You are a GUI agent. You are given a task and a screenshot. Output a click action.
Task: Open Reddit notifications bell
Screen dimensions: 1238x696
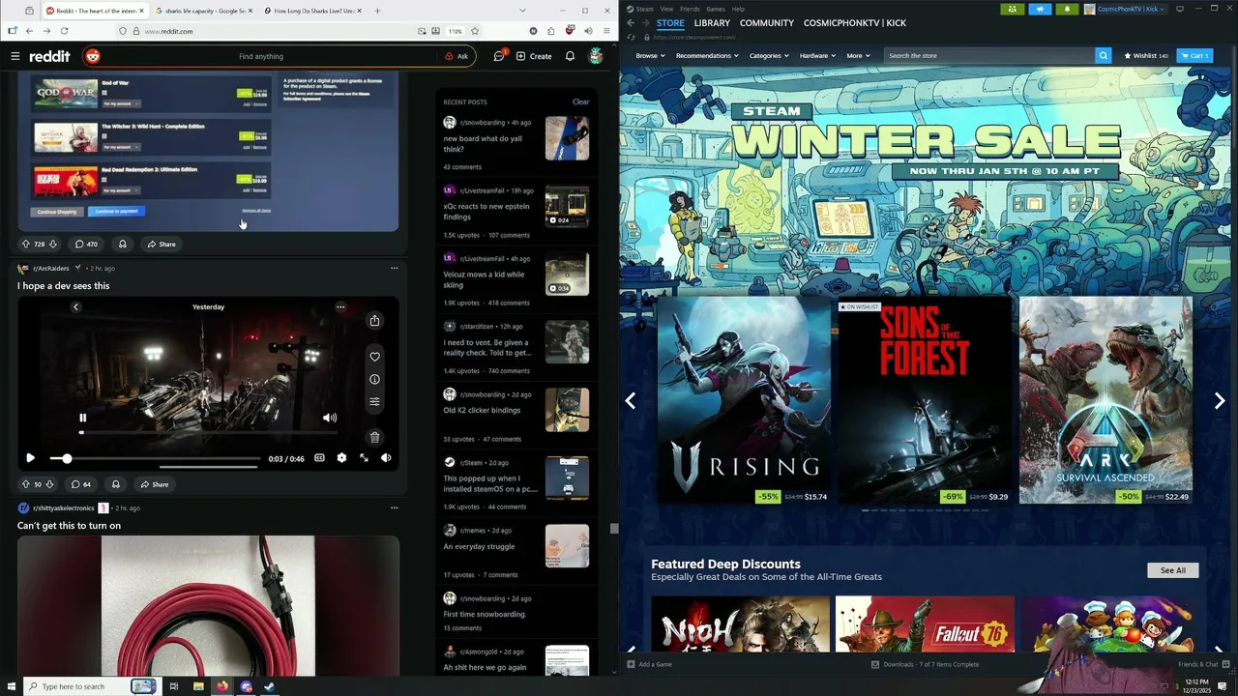[x=570, y=56]
